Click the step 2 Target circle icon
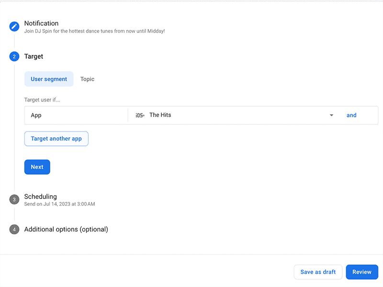 [x=14, y=56]
